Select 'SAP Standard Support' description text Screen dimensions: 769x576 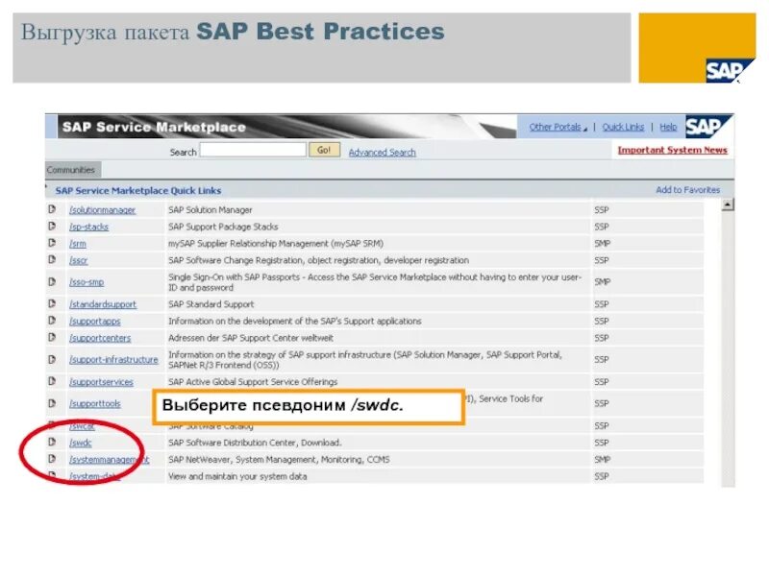211,304
